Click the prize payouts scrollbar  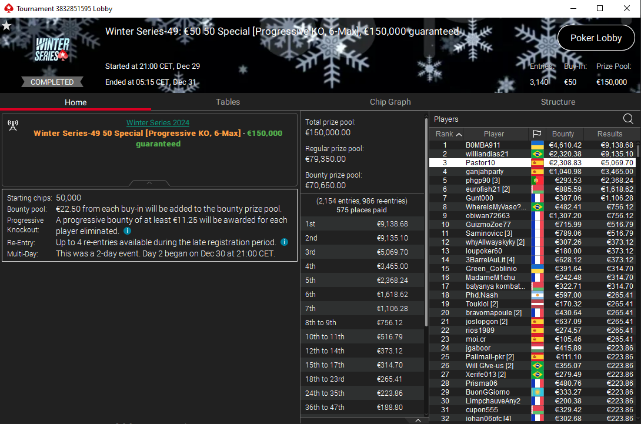pyautogui.click(x=426, y=223)
